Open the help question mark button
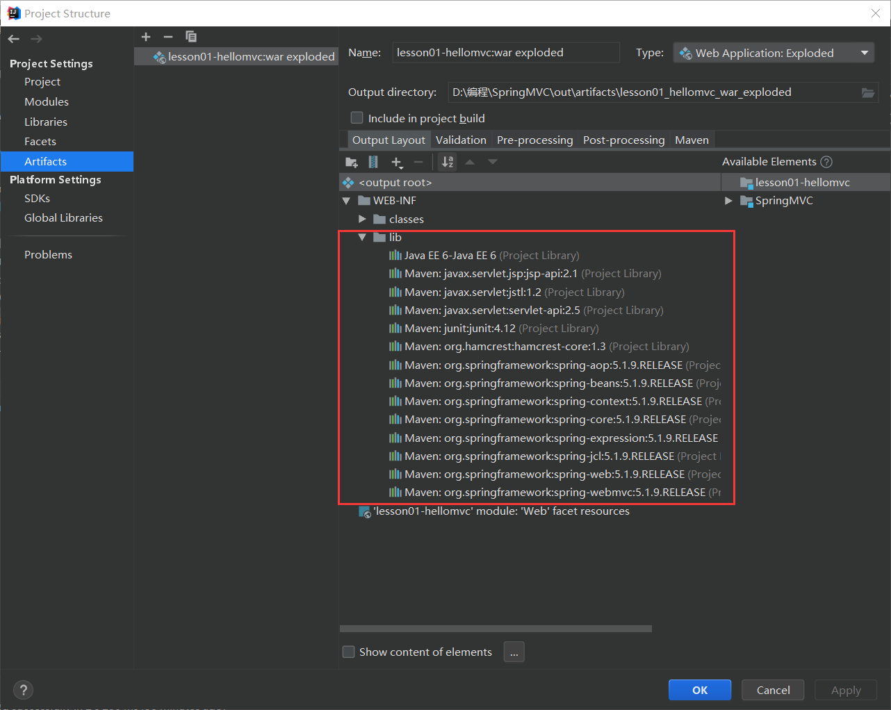Viewport: 891px width, 710px height. 24,690
